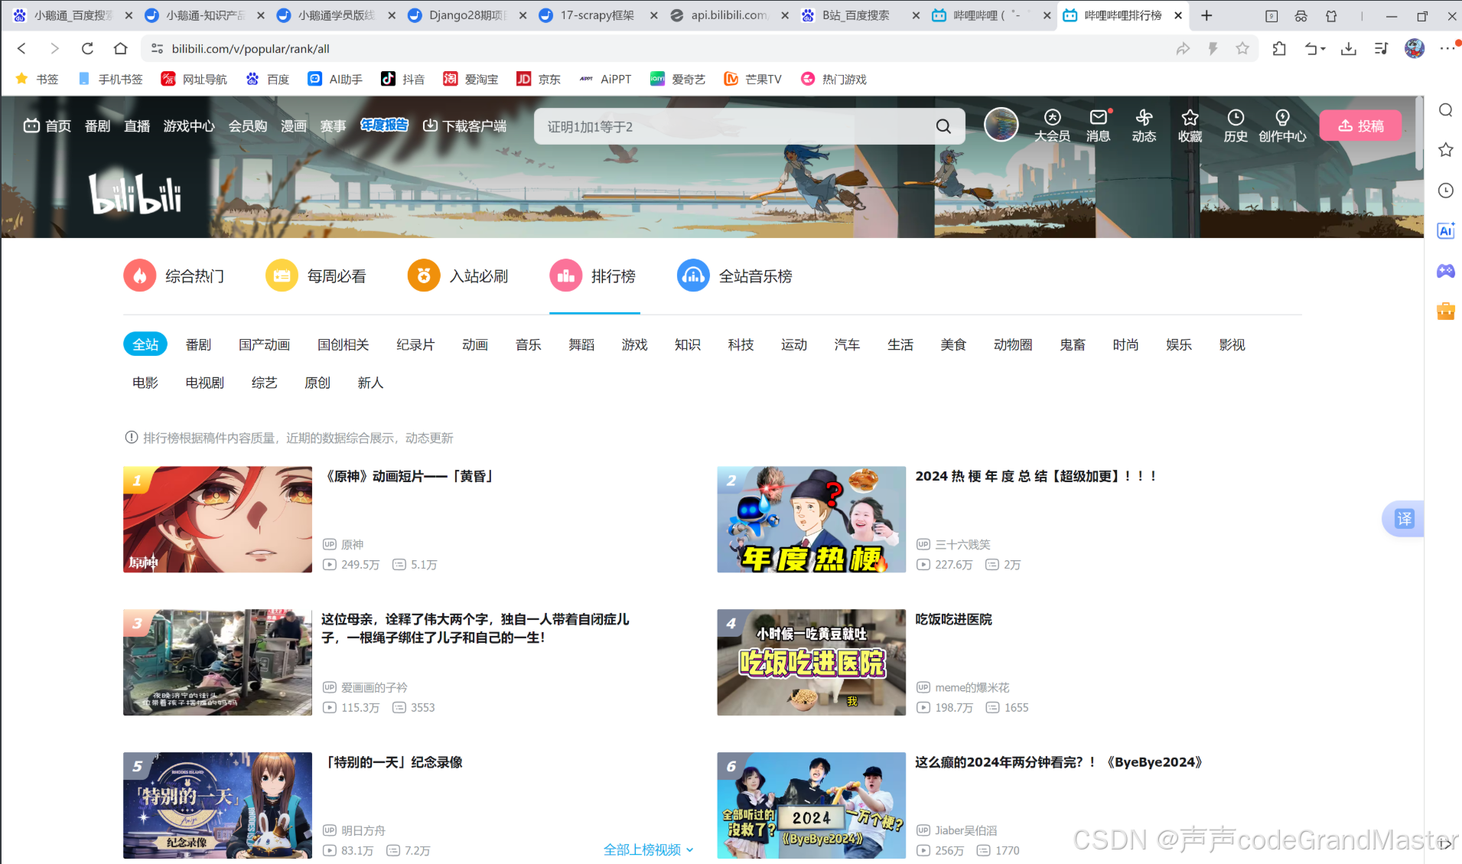
Task: Open uploader 三十六贱笑 profile link
Action: tap(962, 544)
